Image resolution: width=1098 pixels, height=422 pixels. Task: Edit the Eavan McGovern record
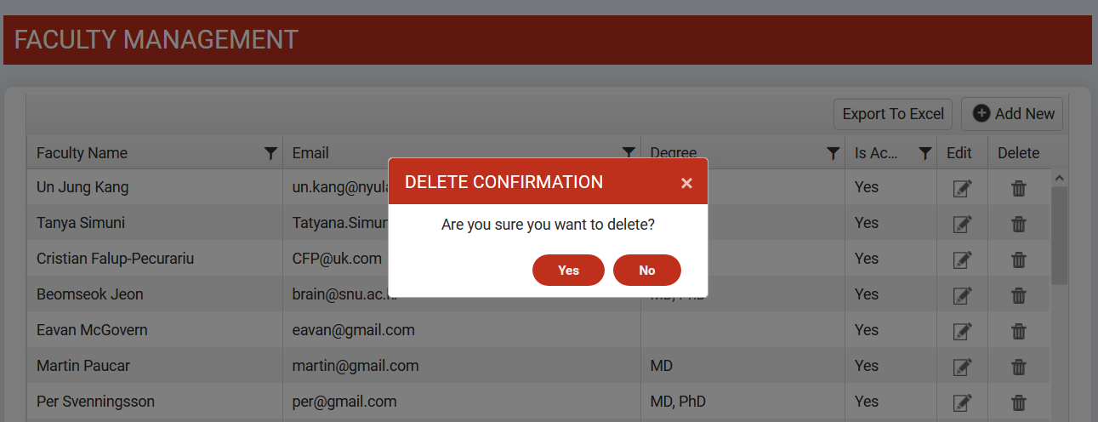[x=962, y=331]
